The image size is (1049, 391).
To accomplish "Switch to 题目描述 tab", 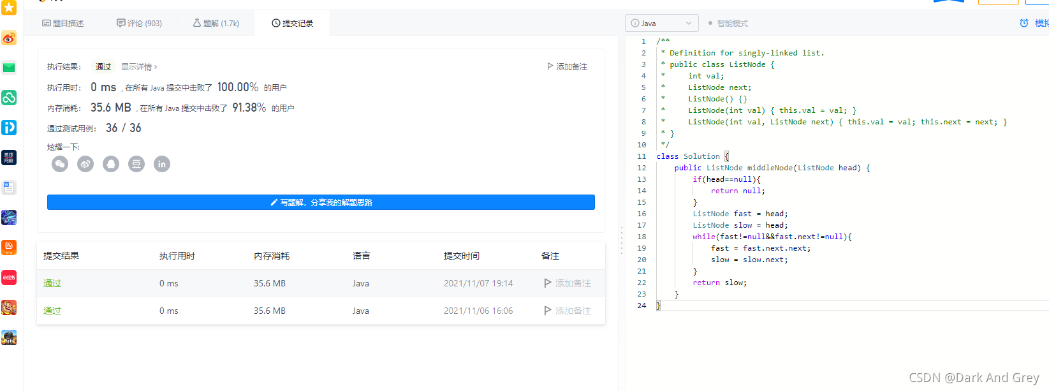I will click(x=63, y=23).
